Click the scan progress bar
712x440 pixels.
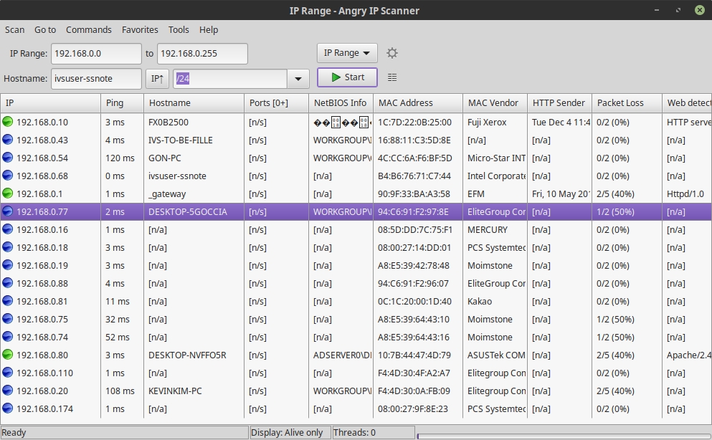(564, 434)
